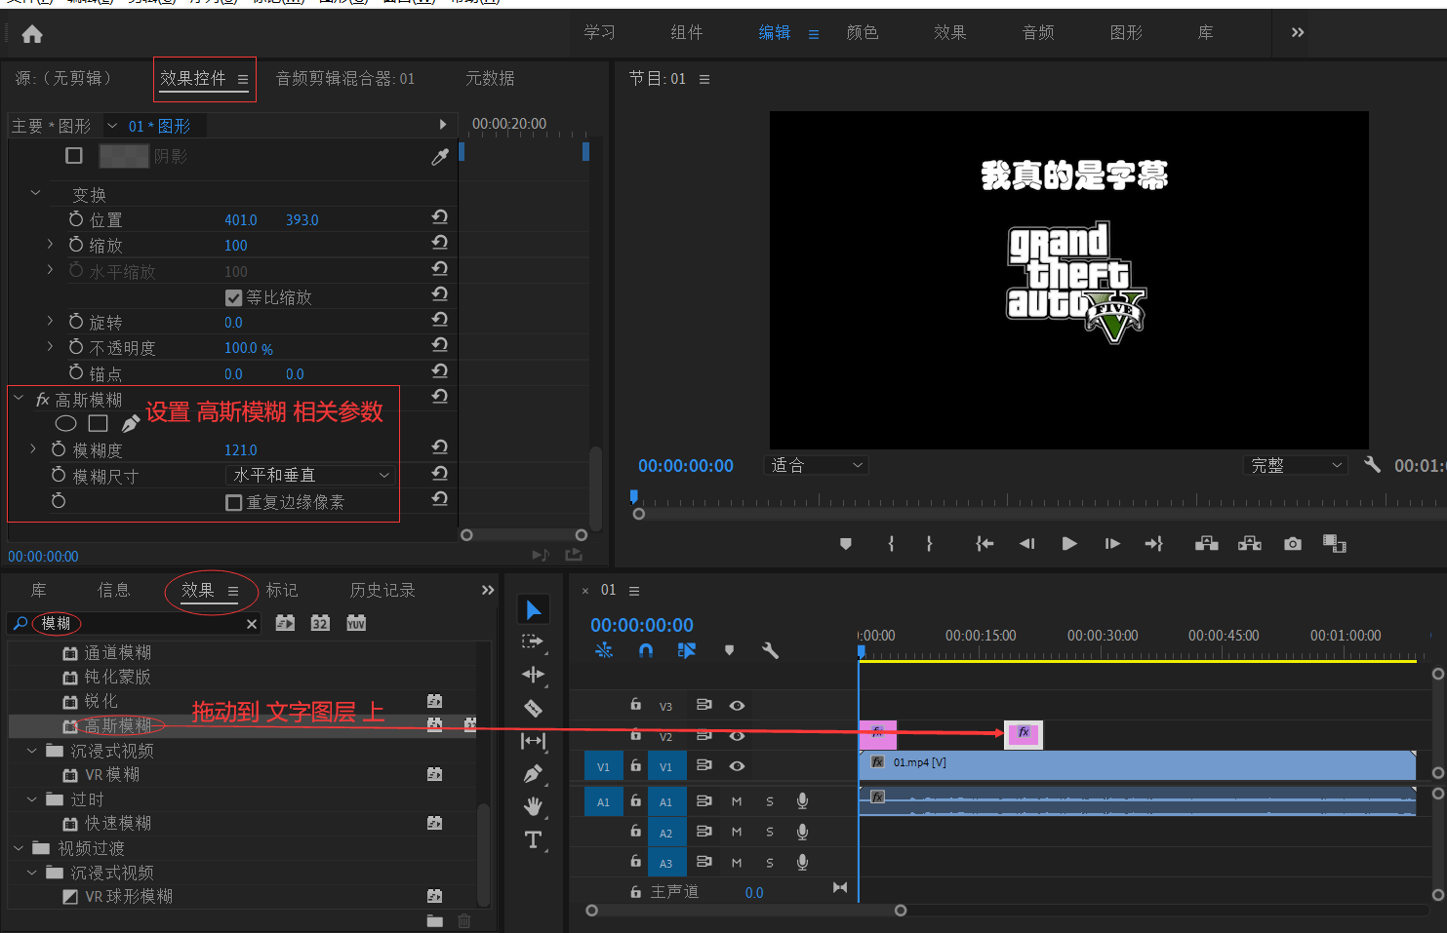Toggle V3 track visibility eye
This screenshot has height=933, width=1447.
tap(737, 706)
